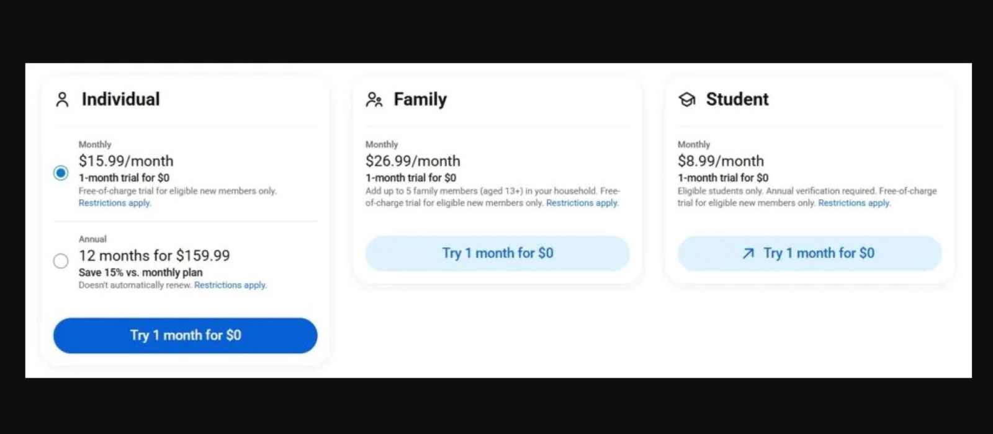Click Student plan's Try 1 month text

coord(819,254)
